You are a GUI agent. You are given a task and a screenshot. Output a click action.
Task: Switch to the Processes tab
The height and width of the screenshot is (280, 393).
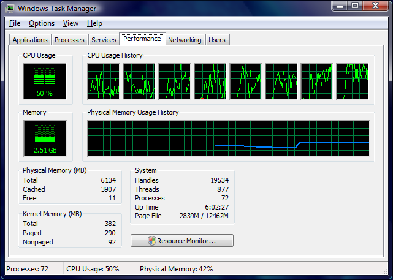(69, 40)
